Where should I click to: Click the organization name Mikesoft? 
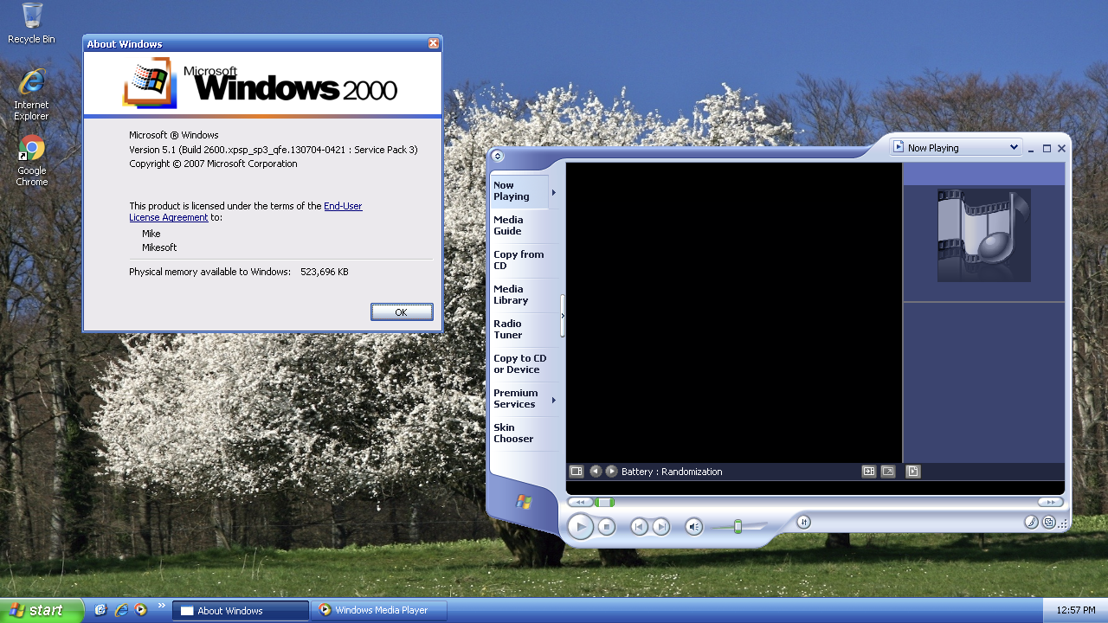point(159,247)
